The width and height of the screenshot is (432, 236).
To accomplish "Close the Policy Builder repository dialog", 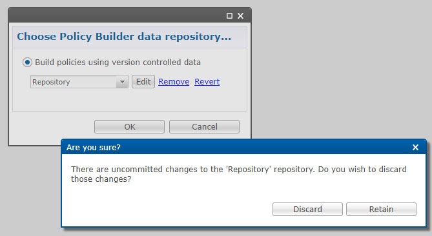I will point(240,15).
